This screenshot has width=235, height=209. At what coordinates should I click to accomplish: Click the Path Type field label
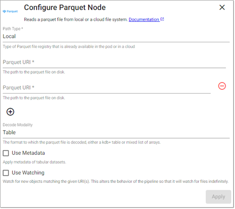click(x=13, y=28)
